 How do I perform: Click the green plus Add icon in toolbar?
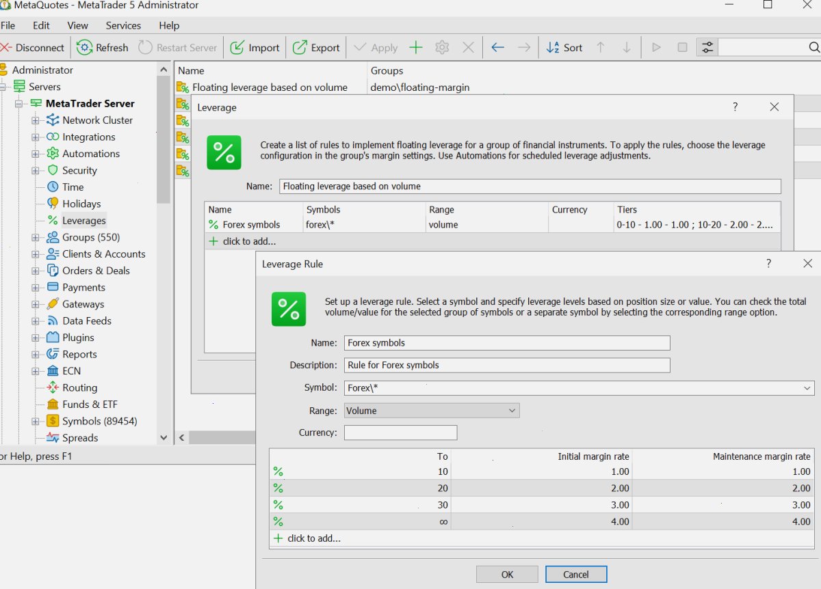(x=416, y=48)
